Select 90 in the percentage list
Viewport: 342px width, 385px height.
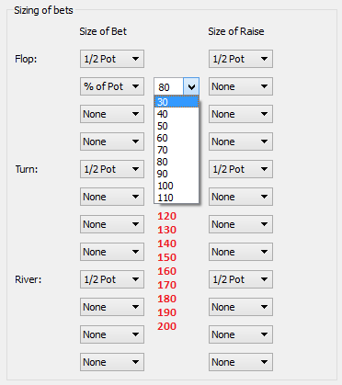177,174
